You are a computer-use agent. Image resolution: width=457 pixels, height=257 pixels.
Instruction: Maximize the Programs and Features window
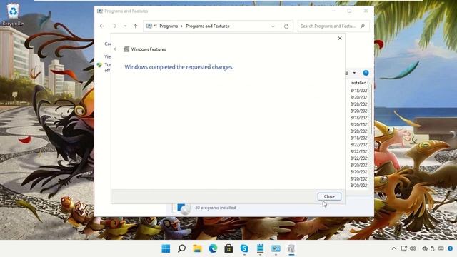(349, 11)
